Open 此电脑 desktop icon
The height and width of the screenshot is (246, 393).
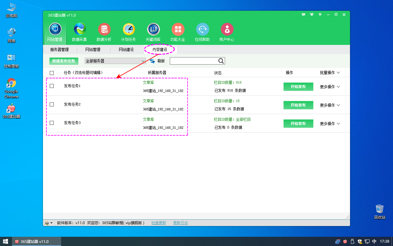11,10
